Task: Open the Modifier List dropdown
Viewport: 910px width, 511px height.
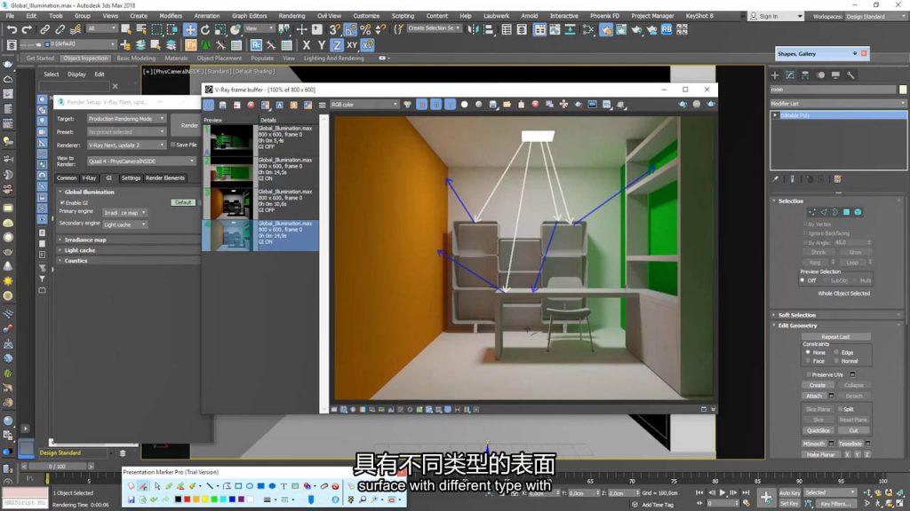Action: click(x=837, y=103)
